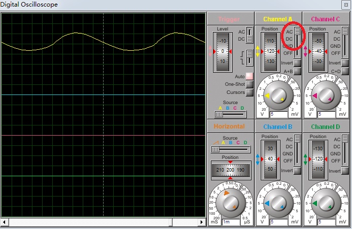Click Horizontal source selector slider

(216, 149)
